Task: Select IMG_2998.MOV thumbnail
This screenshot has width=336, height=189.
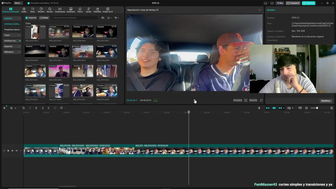Action: (x=83, y=32)
